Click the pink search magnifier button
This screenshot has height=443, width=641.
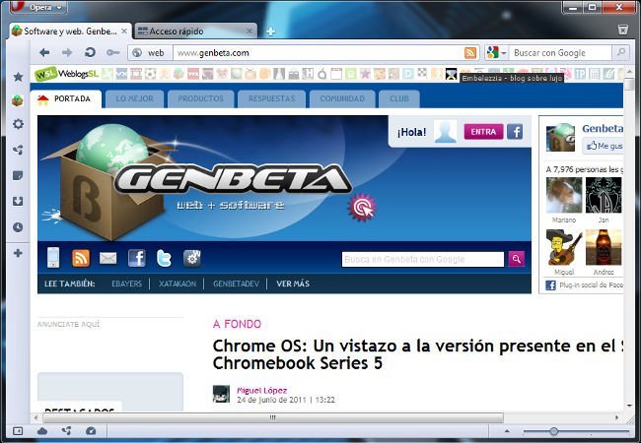517,259
